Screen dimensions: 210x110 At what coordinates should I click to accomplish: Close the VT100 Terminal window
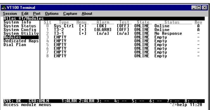[x=205, y=8]
